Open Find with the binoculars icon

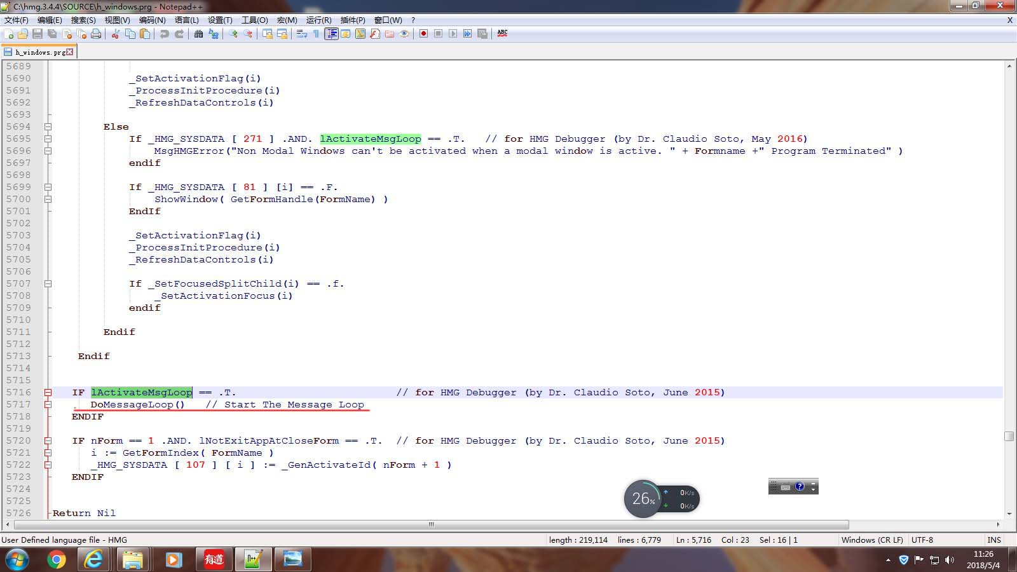coord(198,34)
